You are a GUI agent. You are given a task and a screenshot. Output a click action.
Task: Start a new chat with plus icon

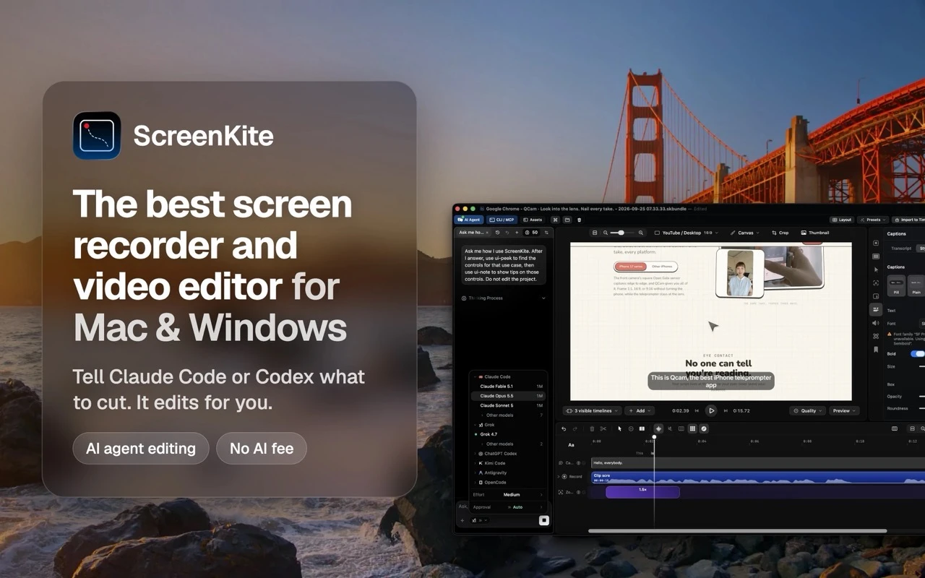[x=517, y=233]
